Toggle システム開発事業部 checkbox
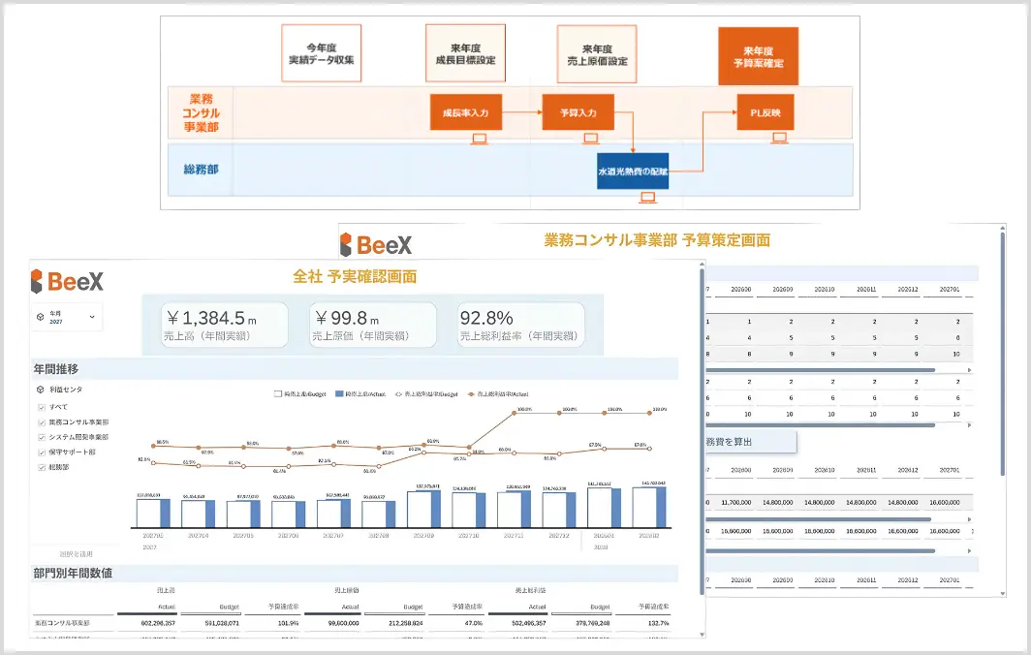This screenshot has width=1031, height=655. coord(42,437)
